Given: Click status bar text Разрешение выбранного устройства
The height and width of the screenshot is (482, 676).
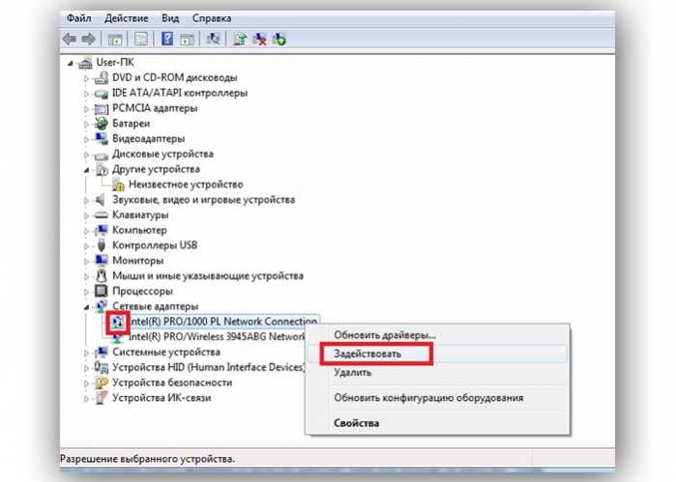Looking at the screenshot, I should pos(147,459).
